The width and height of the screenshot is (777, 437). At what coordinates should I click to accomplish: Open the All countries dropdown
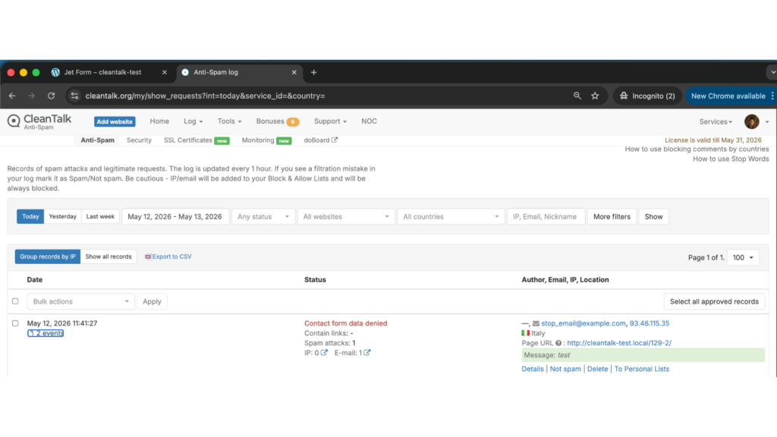(x=451, y=216)
